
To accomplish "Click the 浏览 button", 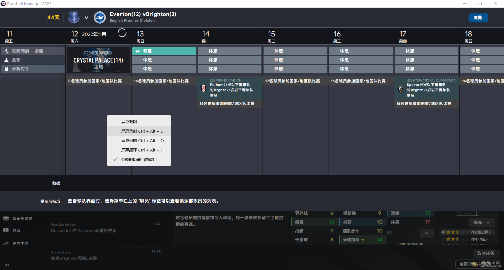I will click(x=478, y=18).
